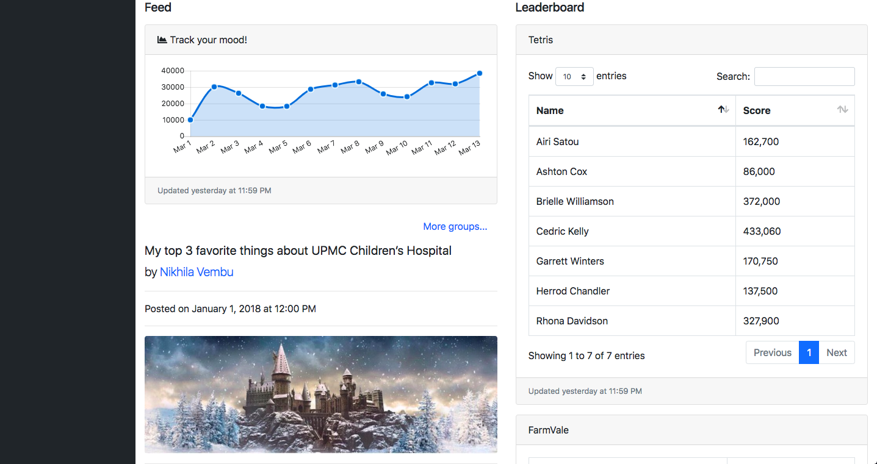Click the score 327,900

point(761,321)
